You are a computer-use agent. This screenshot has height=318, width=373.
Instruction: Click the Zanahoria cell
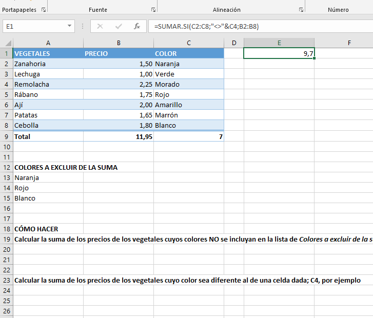click(48, 64)
